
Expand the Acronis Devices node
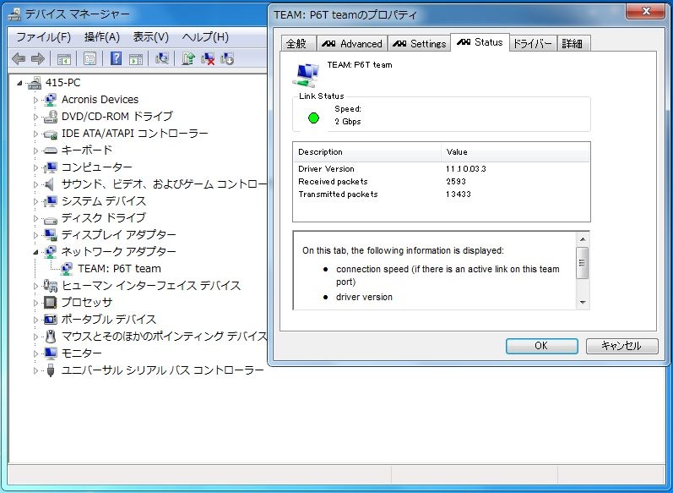pyautogui.click(x=36, y=100)
